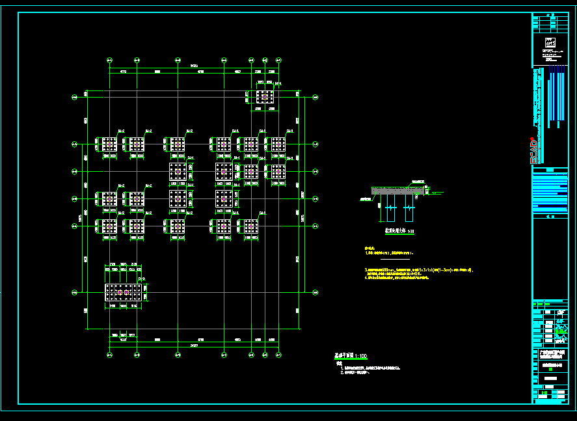
Task: Select the pile symbol in the section detail
Action: tap(390, 210)
